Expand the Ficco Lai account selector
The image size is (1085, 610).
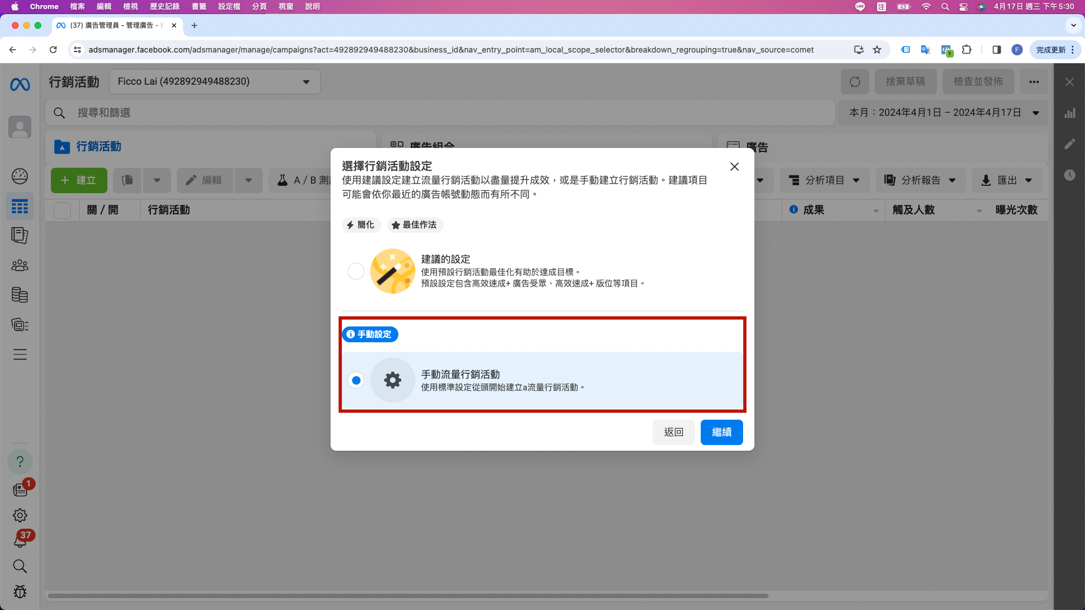click(215, 82)
